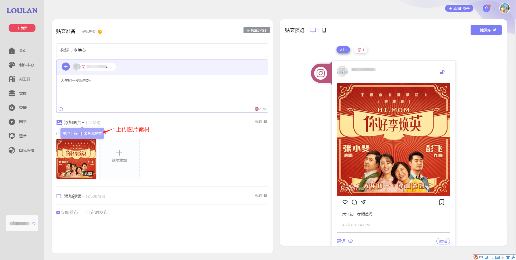This screenshot has height=260, width=516.
Task: Click preview caption 大年初一孝顺爸妈
Action: (357, 214)
